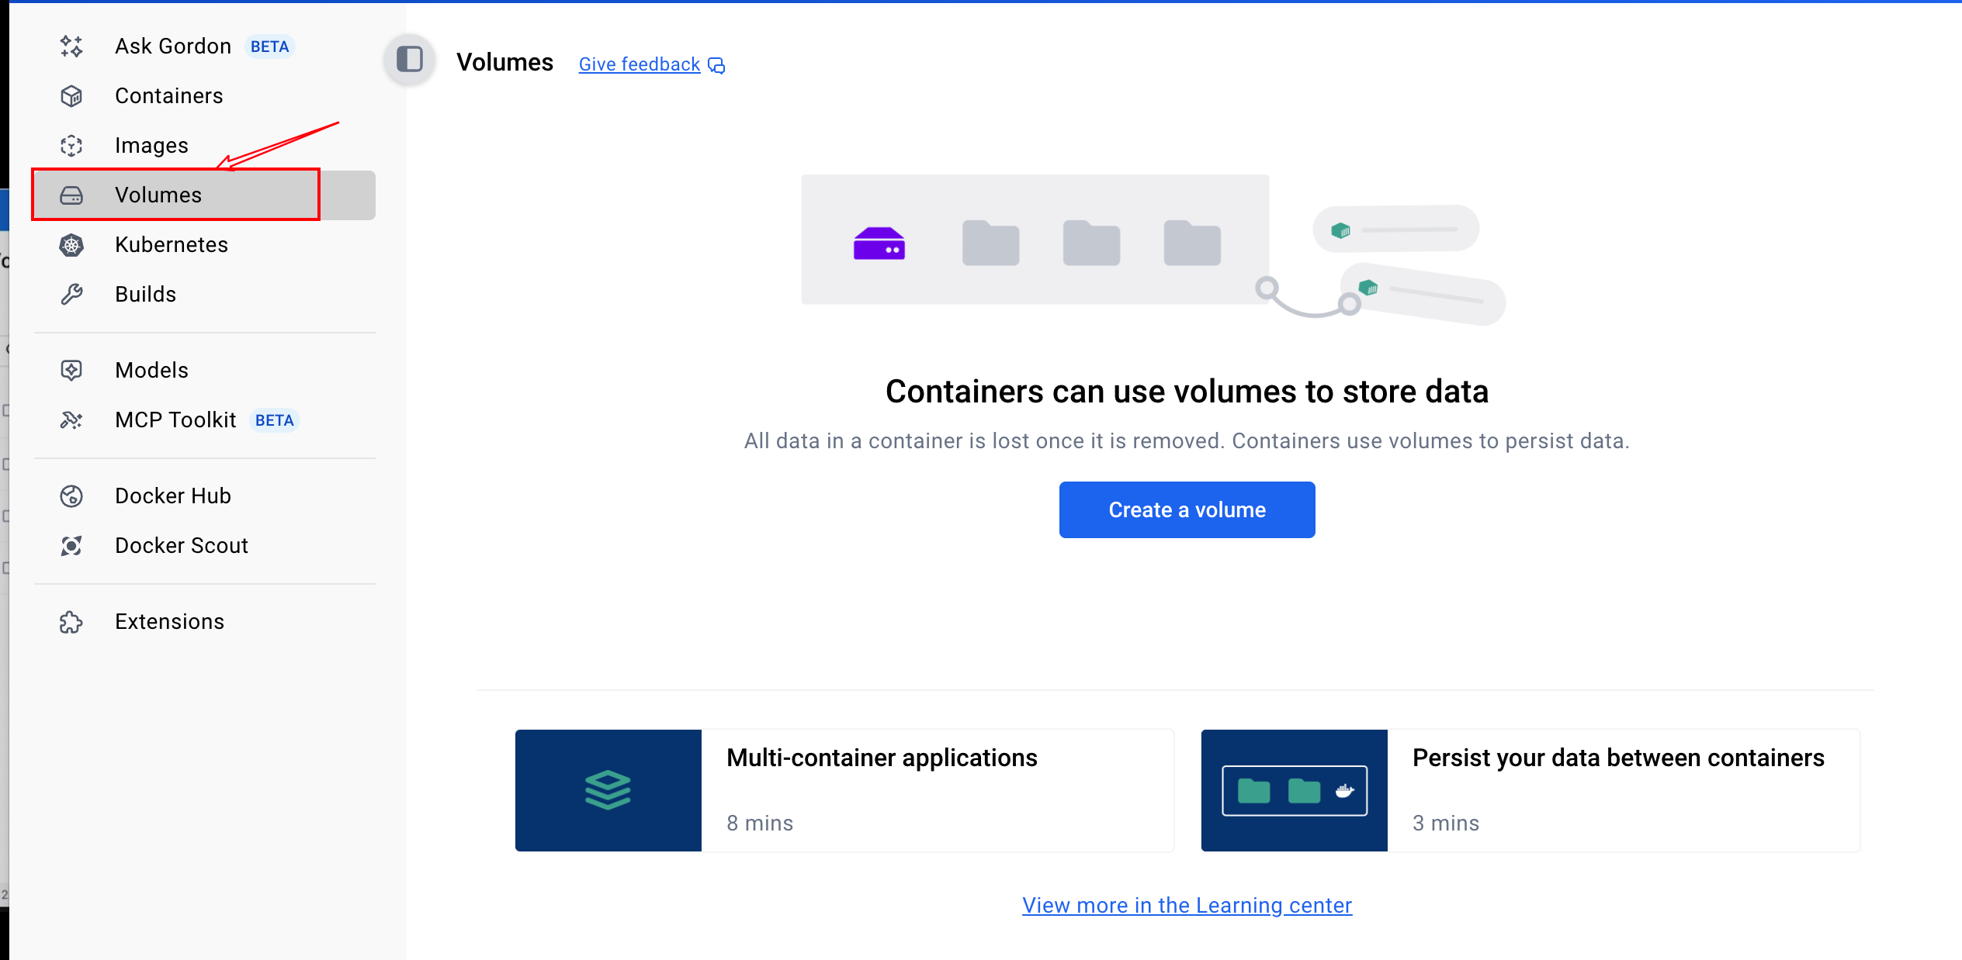Open the Give feedback link
The width and height of the screenshot is (1962, 960).
click(639, 64)
